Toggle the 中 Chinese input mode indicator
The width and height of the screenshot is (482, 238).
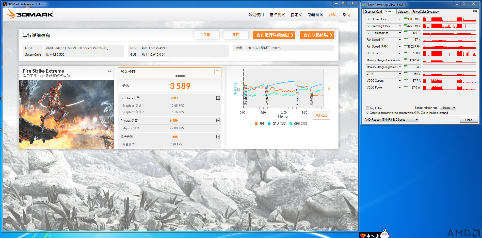(368, 236)
